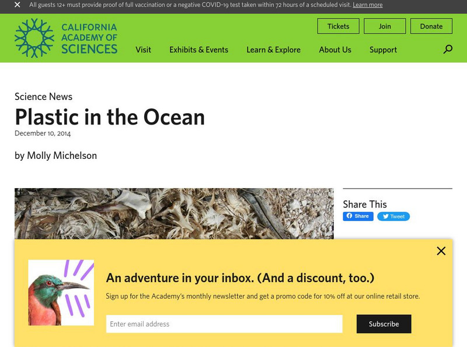Expand the Learn & Explore menu

point(273,50)
